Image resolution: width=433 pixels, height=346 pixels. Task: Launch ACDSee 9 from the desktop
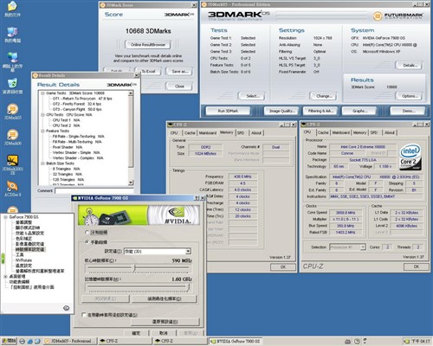tap(12, 189)
